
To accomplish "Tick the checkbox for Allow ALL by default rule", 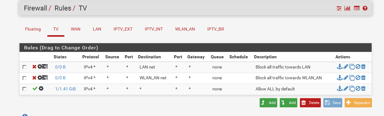I will [x=24, y=89].
